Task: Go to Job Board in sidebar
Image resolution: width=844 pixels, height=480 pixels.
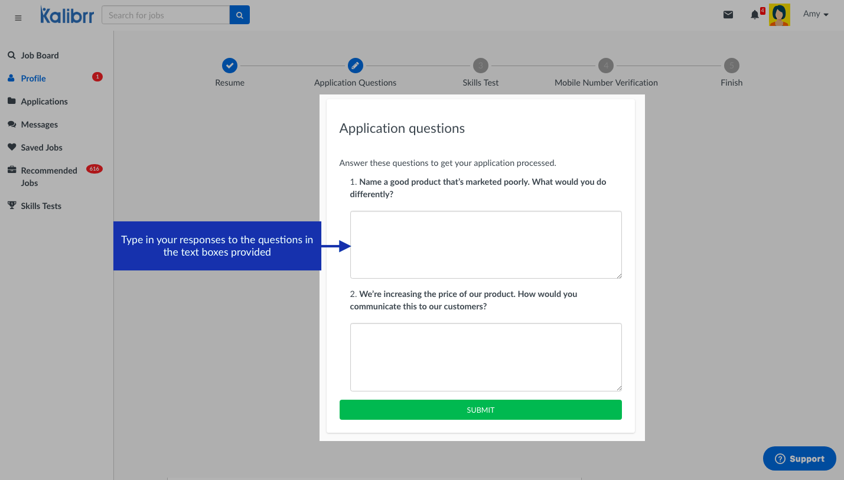Action: click(40, 55)
